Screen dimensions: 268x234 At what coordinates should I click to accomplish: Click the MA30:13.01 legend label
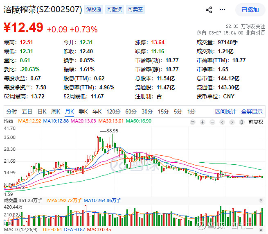[111, 121]
